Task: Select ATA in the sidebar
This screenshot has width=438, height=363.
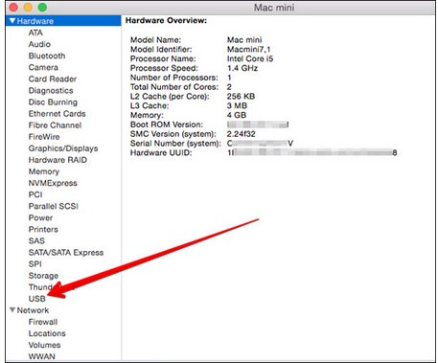Action: [35, 33]
